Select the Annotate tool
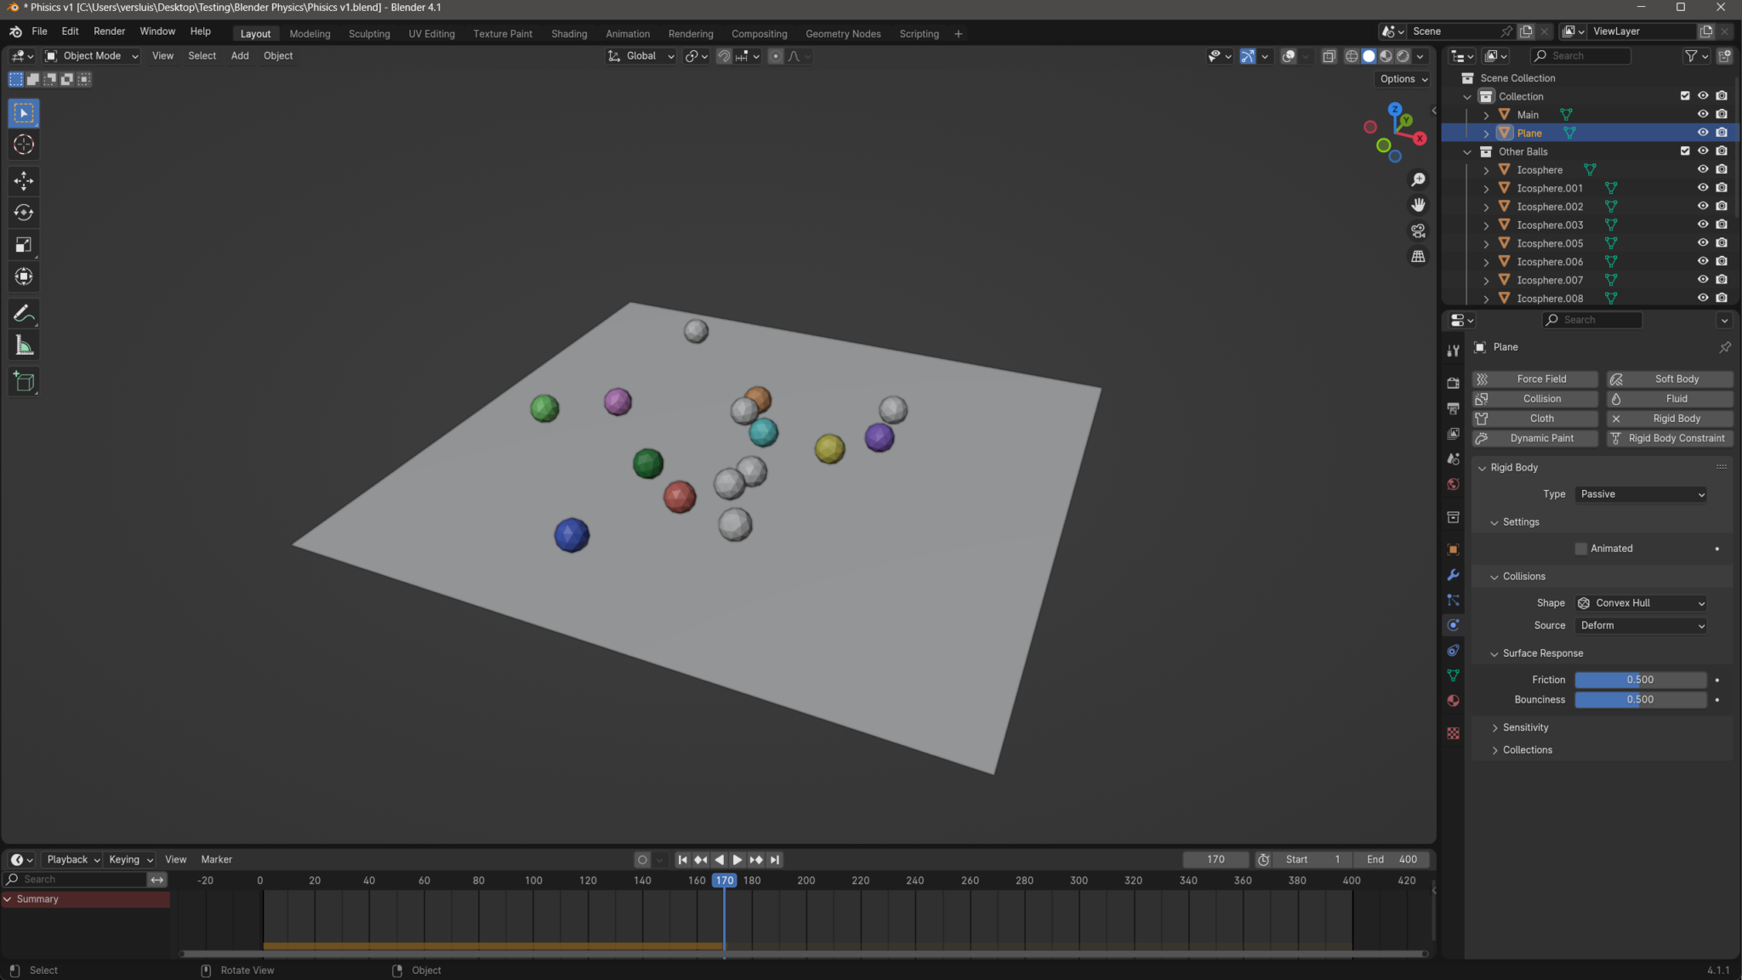This screenshot has width=1742, height=980. 23,313
